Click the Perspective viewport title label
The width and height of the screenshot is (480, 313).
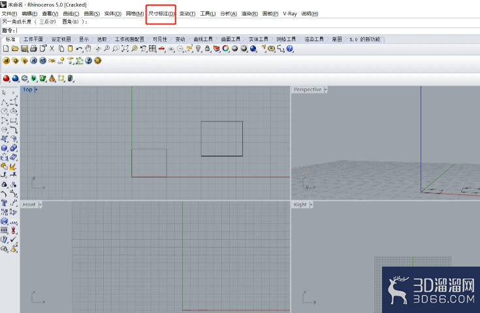pos(308,90)
